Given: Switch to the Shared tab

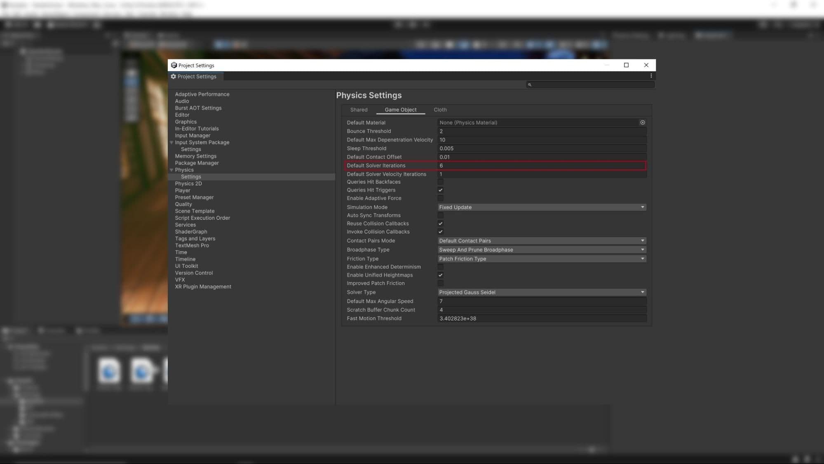Looking at the screenshot, I should [x=358, y=110].
